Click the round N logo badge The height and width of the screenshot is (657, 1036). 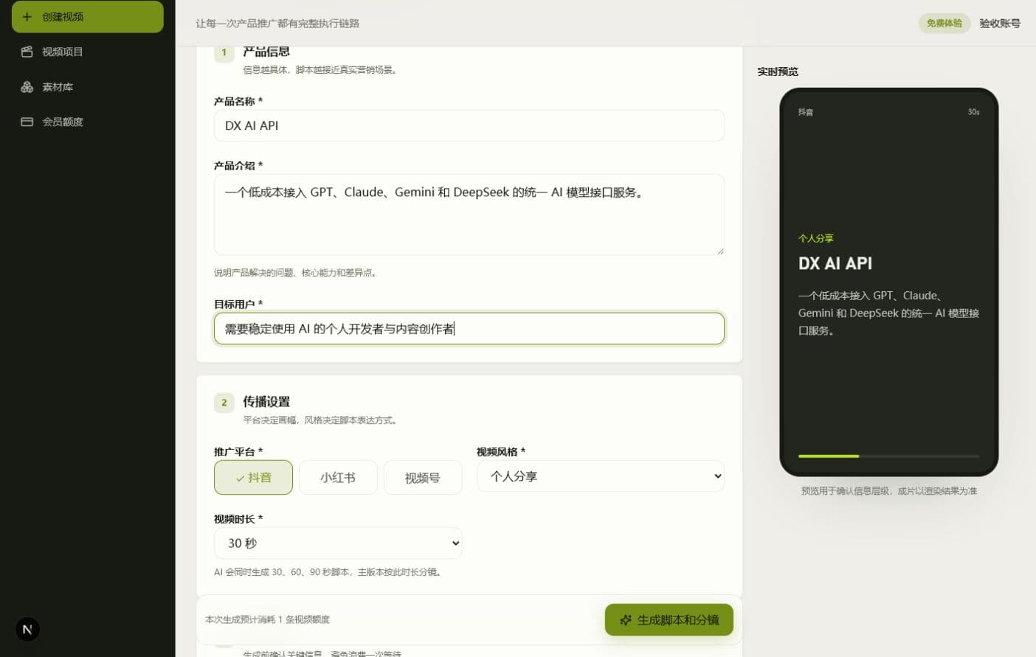tap(27, 630)
